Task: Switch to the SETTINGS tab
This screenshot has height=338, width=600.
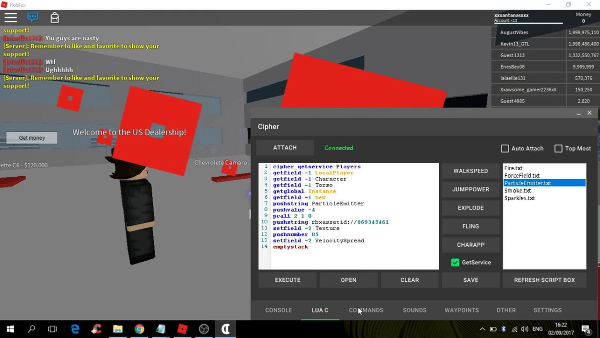Action: (547, 310)
